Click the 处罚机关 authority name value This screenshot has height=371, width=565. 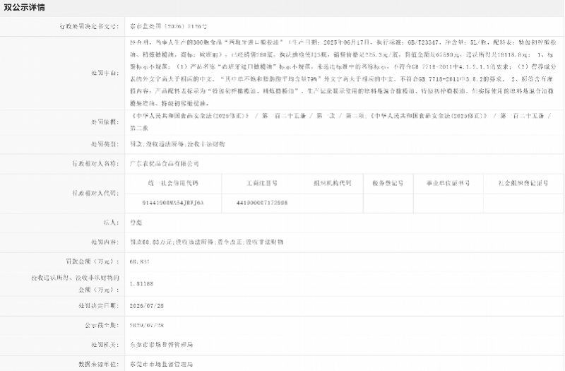162,345
